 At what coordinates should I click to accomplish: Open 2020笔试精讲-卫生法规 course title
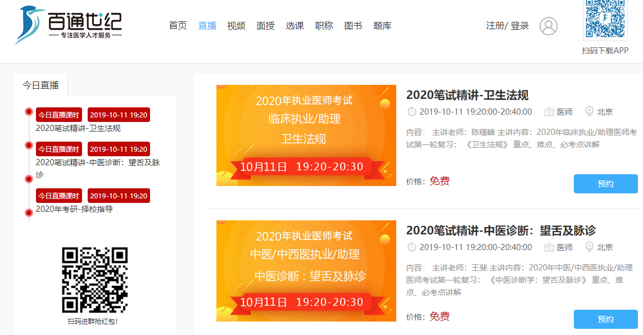[x=467, y=95]
